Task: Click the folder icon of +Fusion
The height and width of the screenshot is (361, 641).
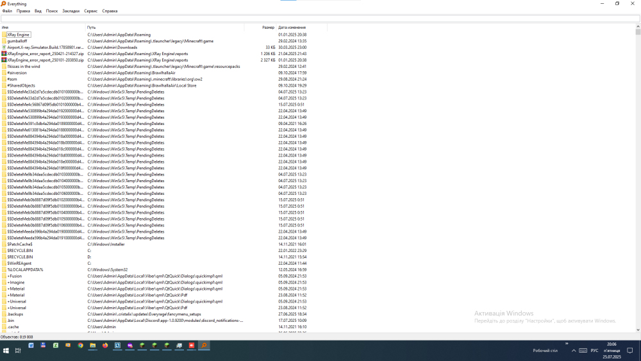Action: point(4,276)
